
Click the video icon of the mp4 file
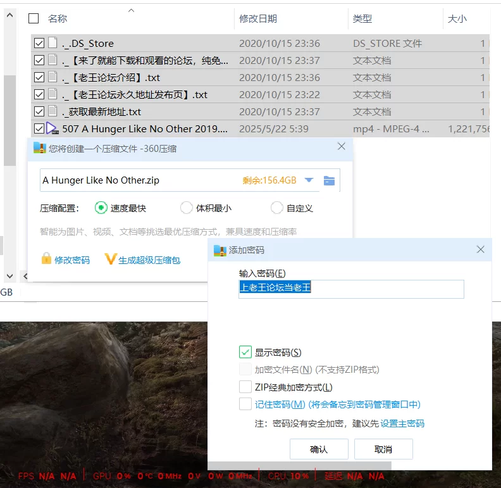(x=52, y=128)
